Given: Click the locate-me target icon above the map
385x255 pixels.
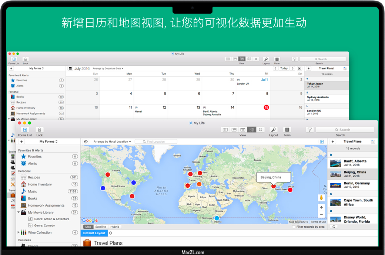Looking at the screenshot, I should point(86,142).
